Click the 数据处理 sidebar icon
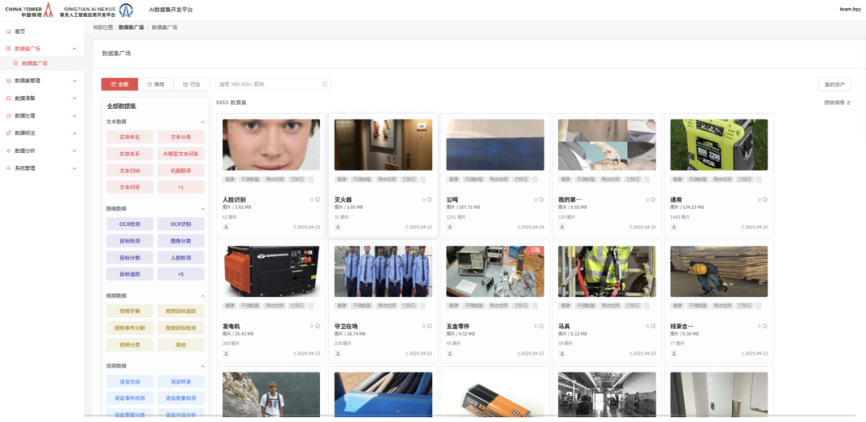 tap(8, 116)
